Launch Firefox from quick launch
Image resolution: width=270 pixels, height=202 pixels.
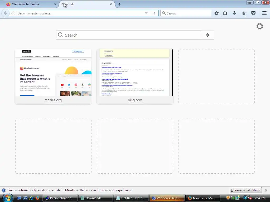click(37, 198)
